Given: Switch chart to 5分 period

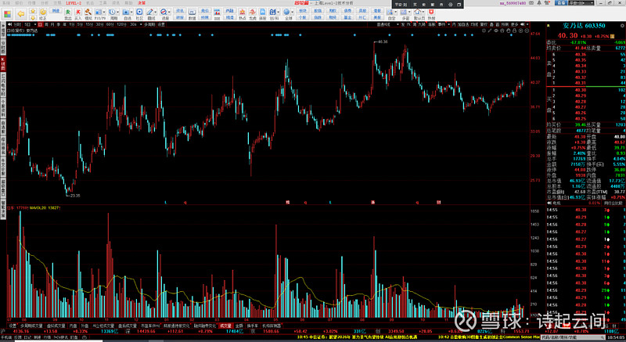Looking at the screenshot, I should 81,24.
